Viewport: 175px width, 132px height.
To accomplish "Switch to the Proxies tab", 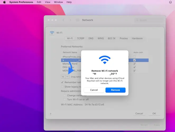I will 123,38.
